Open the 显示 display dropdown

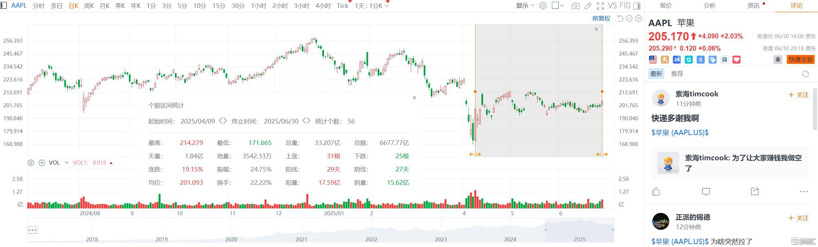525,6
